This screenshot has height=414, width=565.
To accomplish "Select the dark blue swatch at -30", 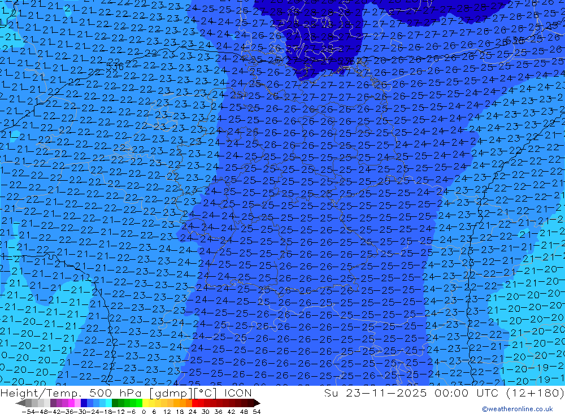I will (x=84, y=403).
